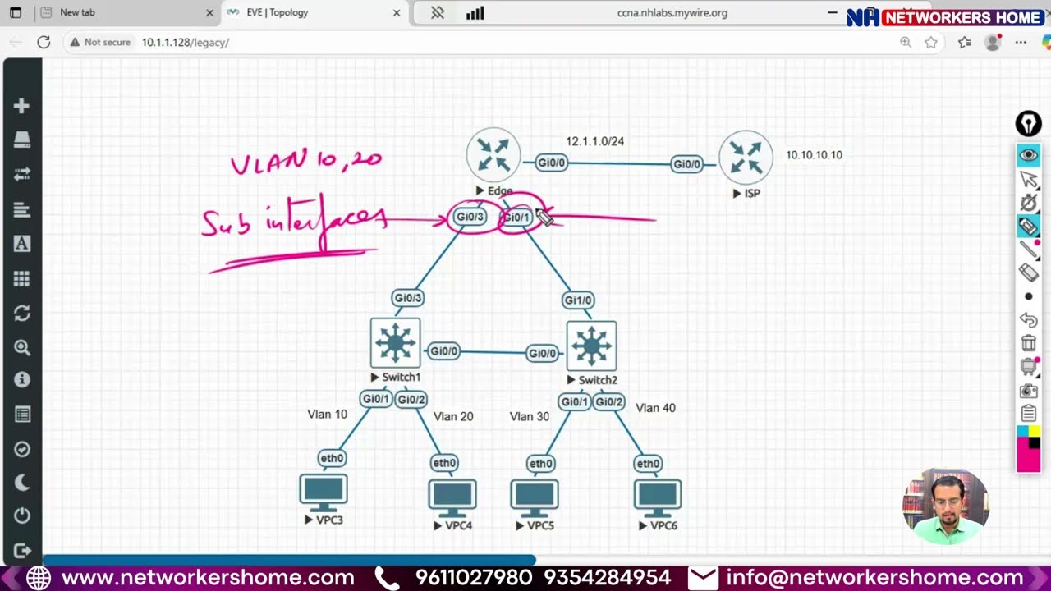This screenshot has height=591, width=1051.
Task: Open the Nodes list icon in sidebar
Action: coord(22,140)
